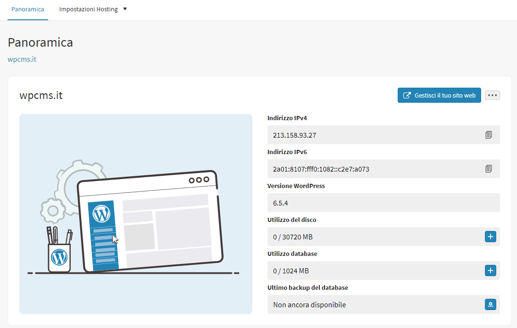Click the plus icon for Utilizzo del disco
The height and width of the screenshot is (328, 517).
(490, 237)
